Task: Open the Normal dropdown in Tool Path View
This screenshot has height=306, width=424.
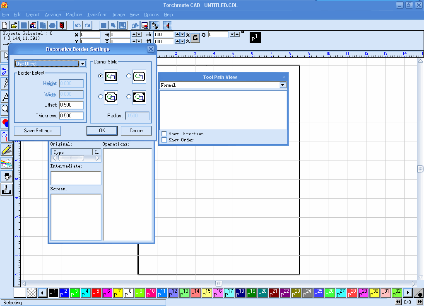Action: [283, 85]
